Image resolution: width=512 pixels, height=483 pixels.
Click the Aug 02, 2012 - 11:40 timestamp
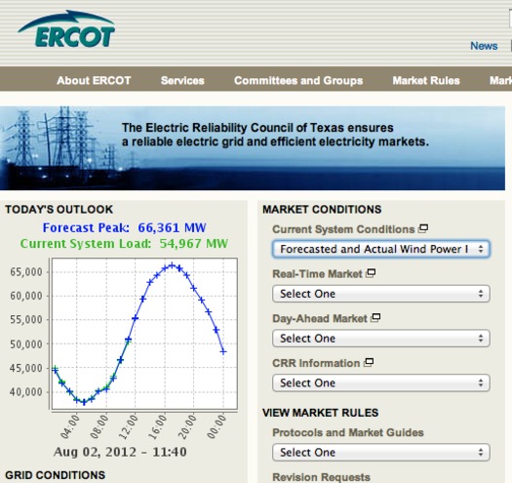[x=121, y=453]
